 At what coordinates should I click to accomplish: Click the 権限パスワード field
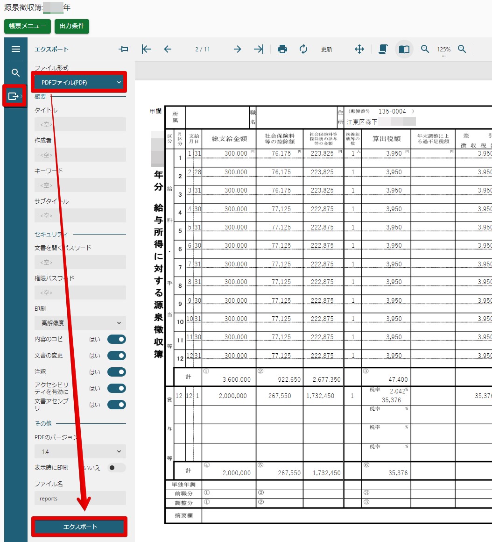[80, 293]
